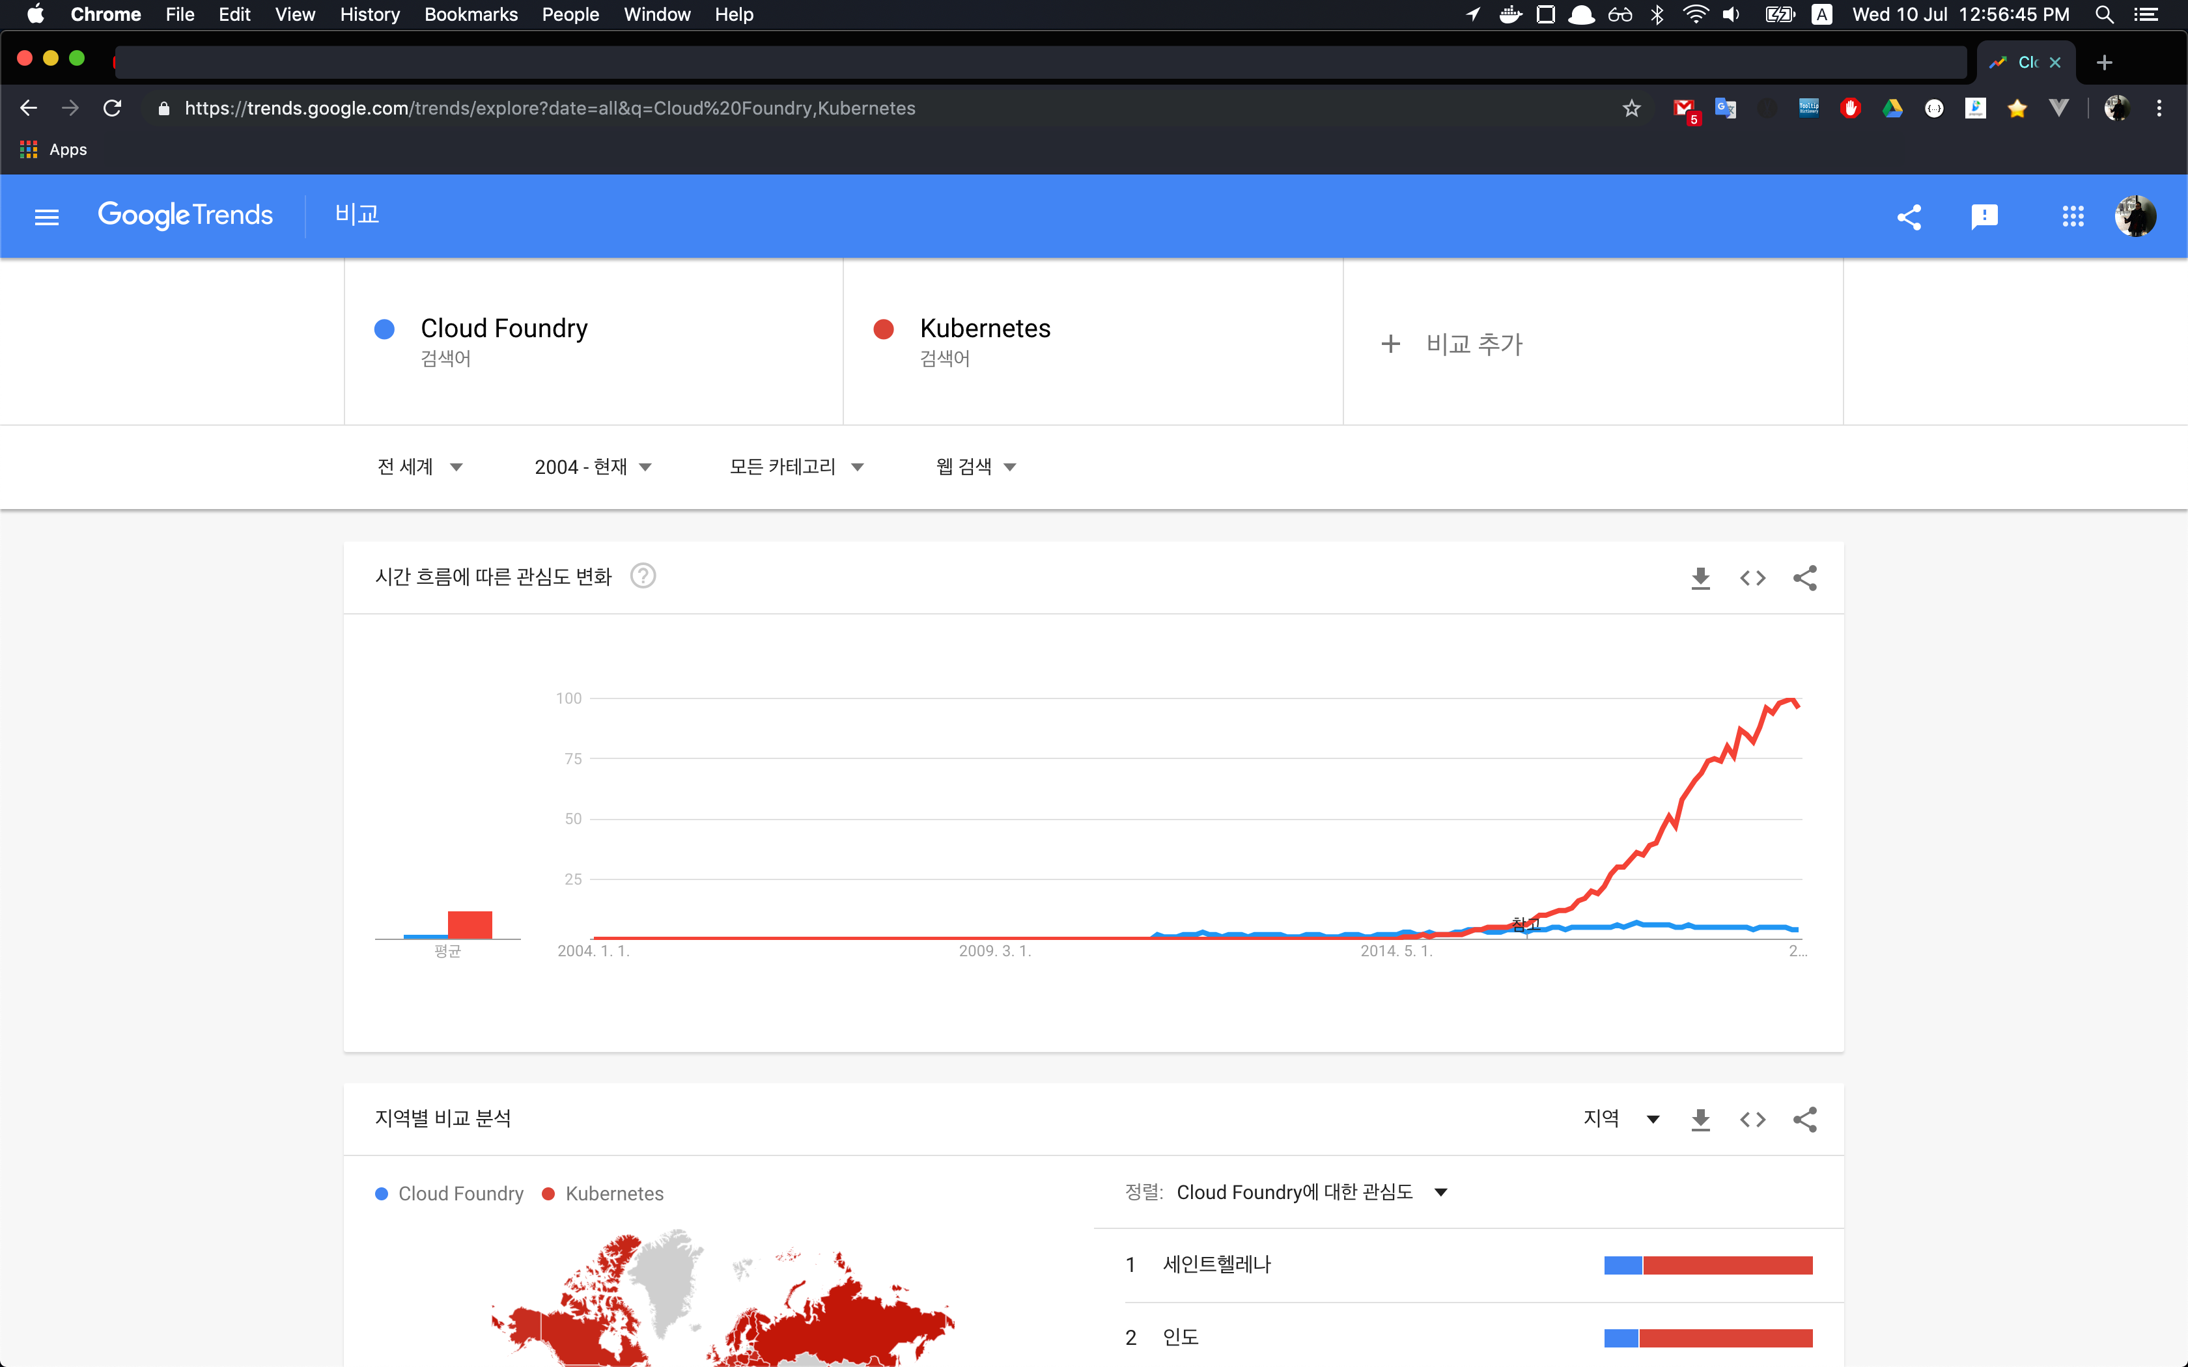
Task: Reload the Google Trends page
Action: [x=112, y=109]
